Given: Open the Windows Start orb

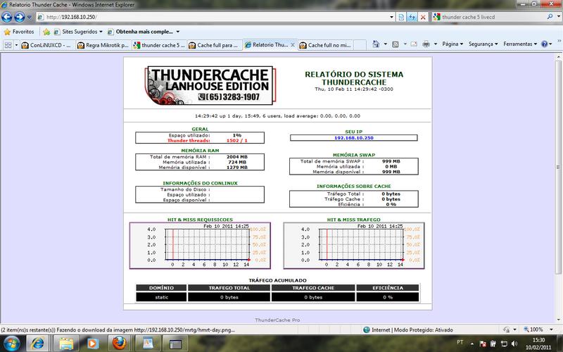Looking at the screenshot, I should pyautogui.click(x=11, y=344).
